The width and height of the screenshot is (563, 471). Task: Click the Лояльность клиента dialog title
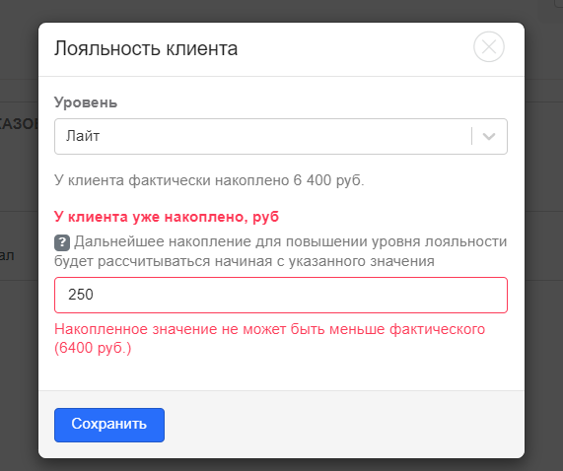[x=146, y=48]
